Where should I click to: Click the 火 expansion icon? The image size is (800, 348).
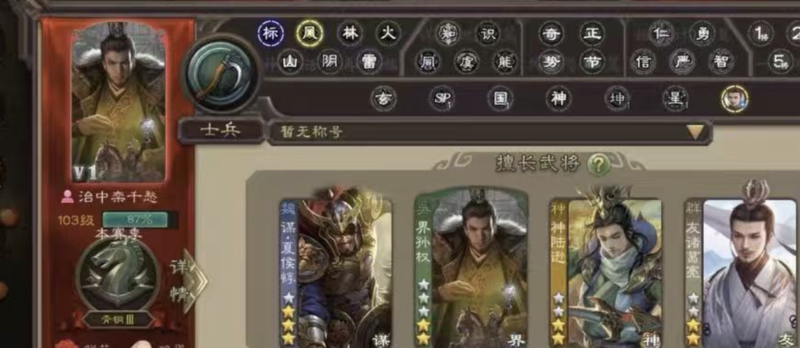tap(388, 33)
